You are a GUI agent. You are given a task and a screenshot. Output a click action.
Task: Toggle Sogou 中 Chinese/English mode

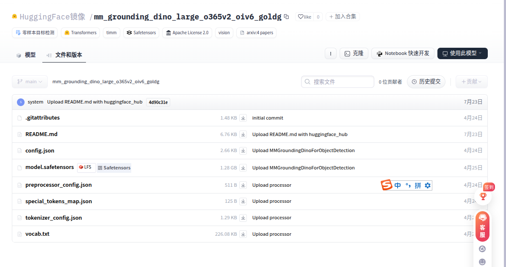tap(398, 185)
